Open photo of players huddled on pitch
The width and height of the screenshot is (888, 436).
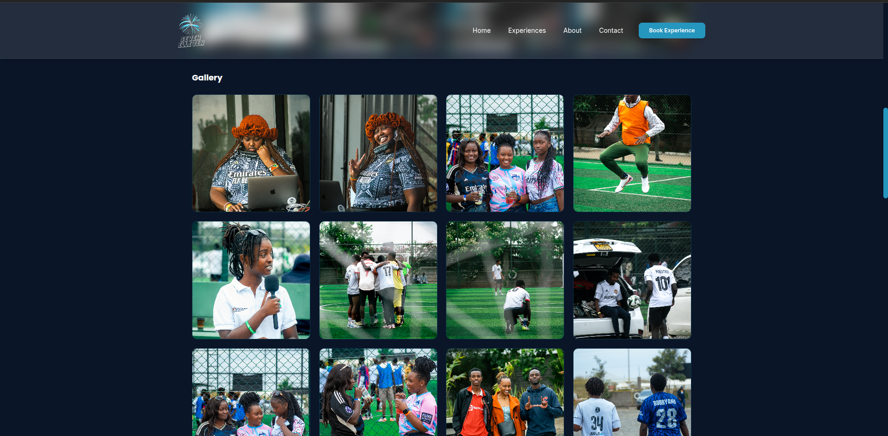click(378, 280)
